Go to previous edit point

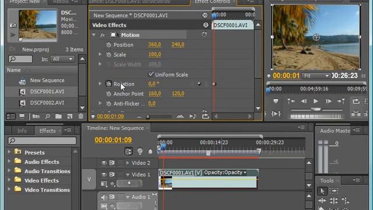pos(291,101)
